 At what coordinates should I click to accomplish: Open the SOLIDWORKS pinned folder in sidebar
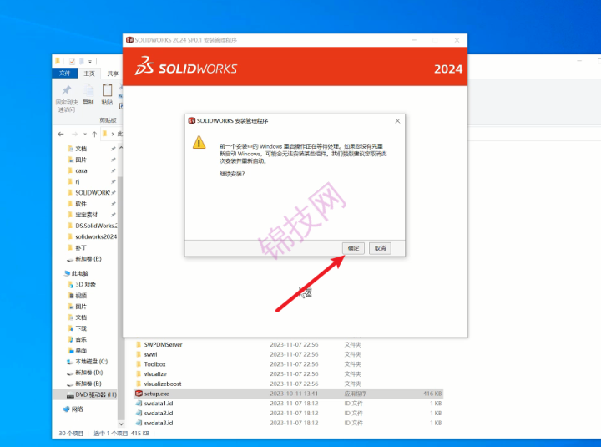click(x=92, y=193)
